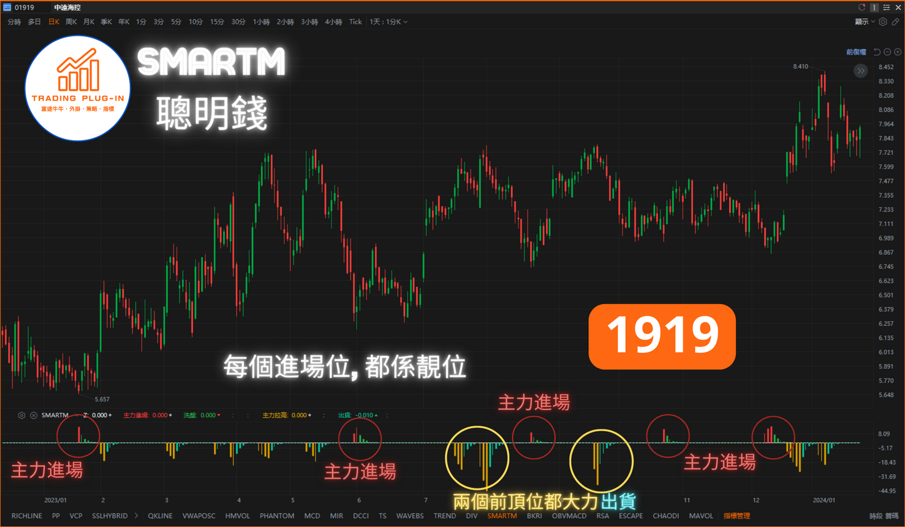Zoom out chart with minus icon
This screenshot has height=527, width=905.
(x=887, y=52)
